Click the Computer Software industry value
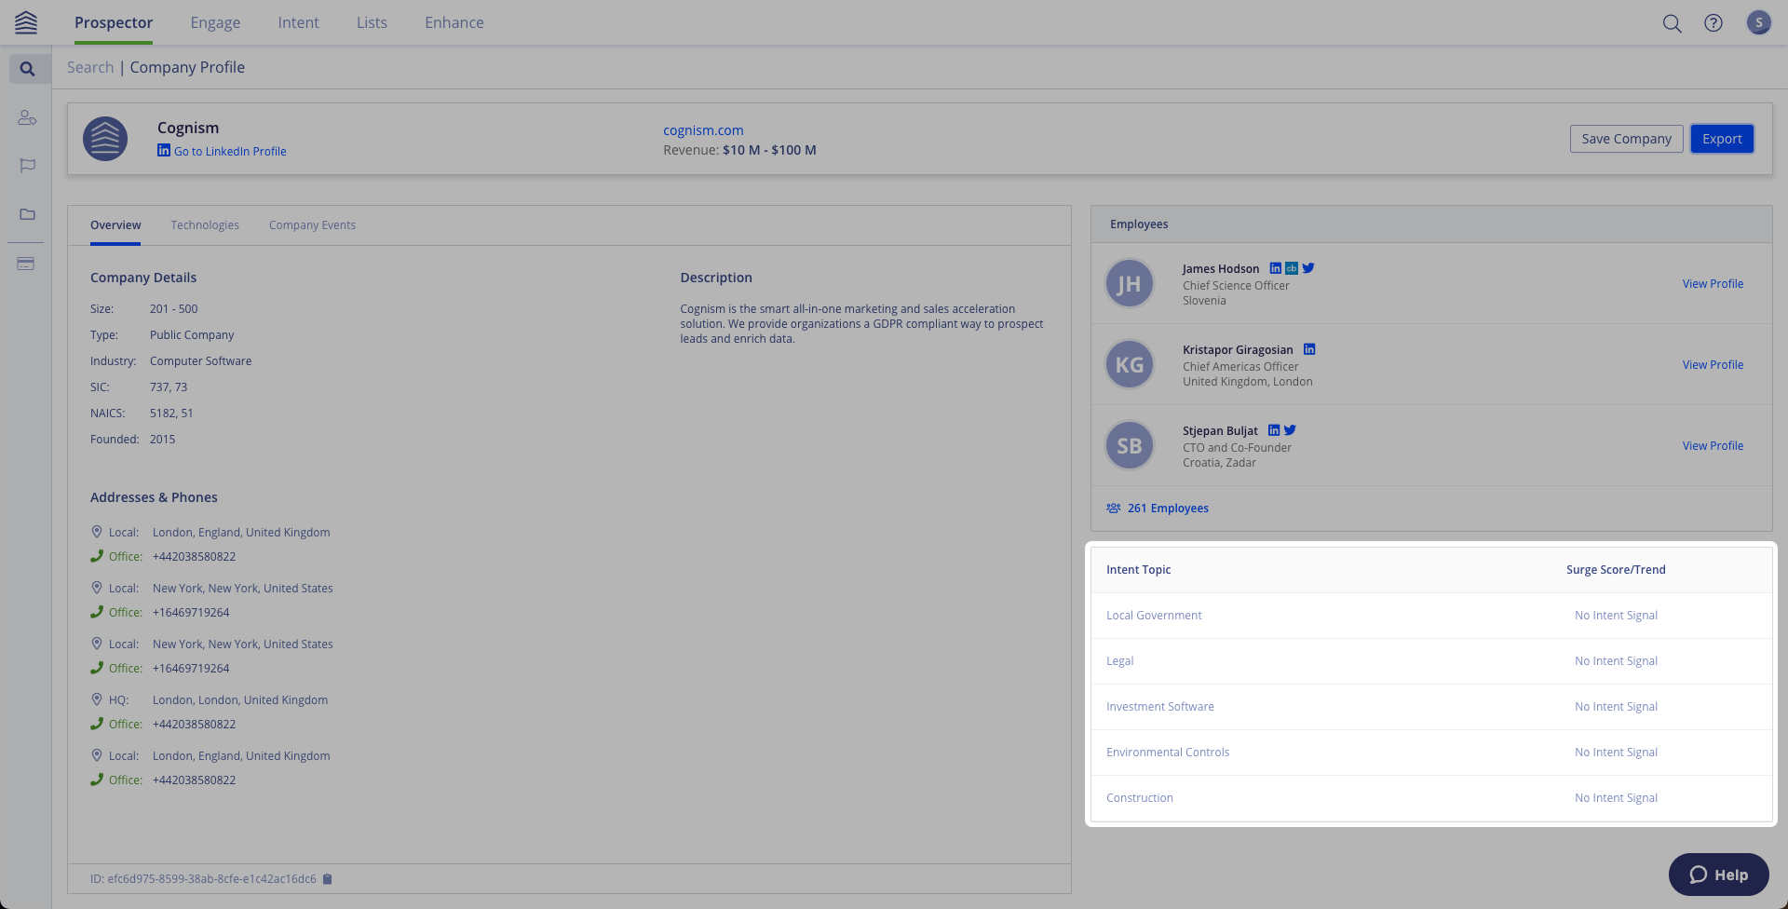Image resolution: width=1788 pixels, height=909 pixels. 200,361
